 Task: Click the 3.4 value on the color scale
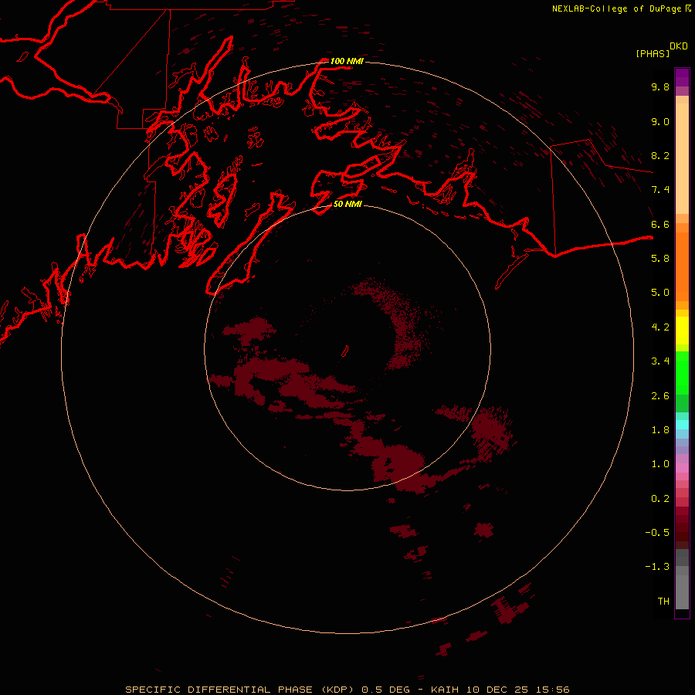pyautogui.click(x=660, y=361)
